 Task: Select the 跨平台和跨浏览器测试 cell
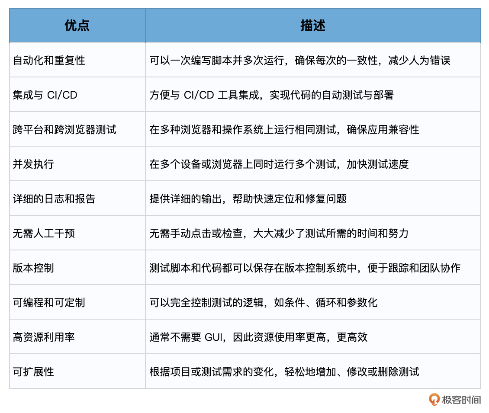click(x=64, y=129)
